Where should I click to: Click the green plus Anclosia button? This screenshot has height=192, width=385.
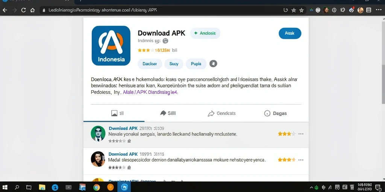tap(205, 33)
